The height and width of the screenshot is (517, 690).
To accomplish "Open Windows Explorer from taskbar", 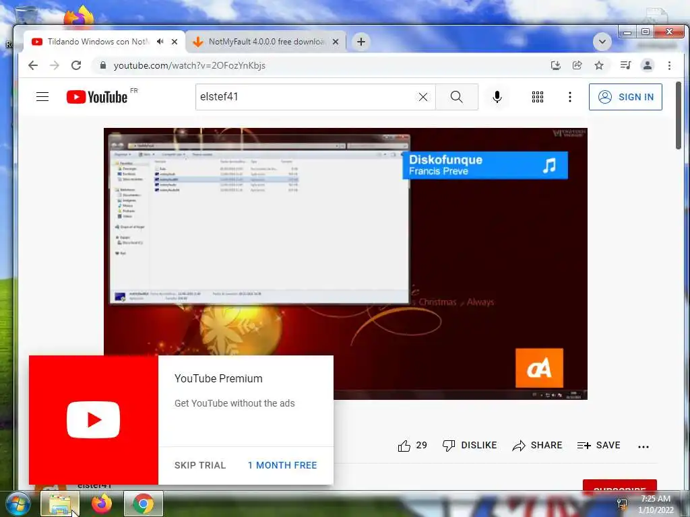I will point(60,504).
